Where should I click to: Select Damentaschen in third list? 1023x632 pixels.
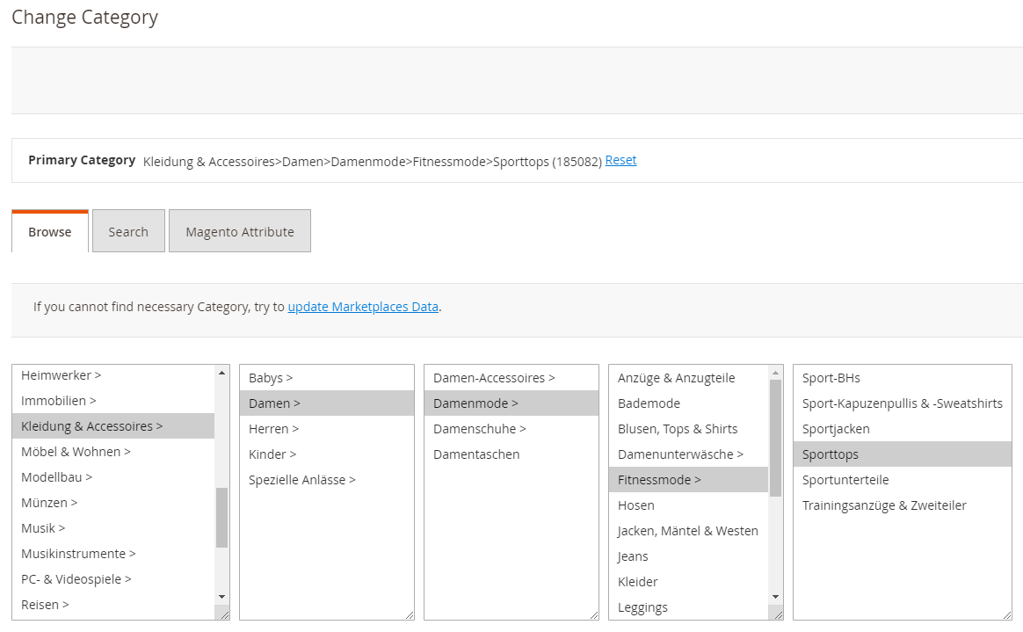pos(476,454)
